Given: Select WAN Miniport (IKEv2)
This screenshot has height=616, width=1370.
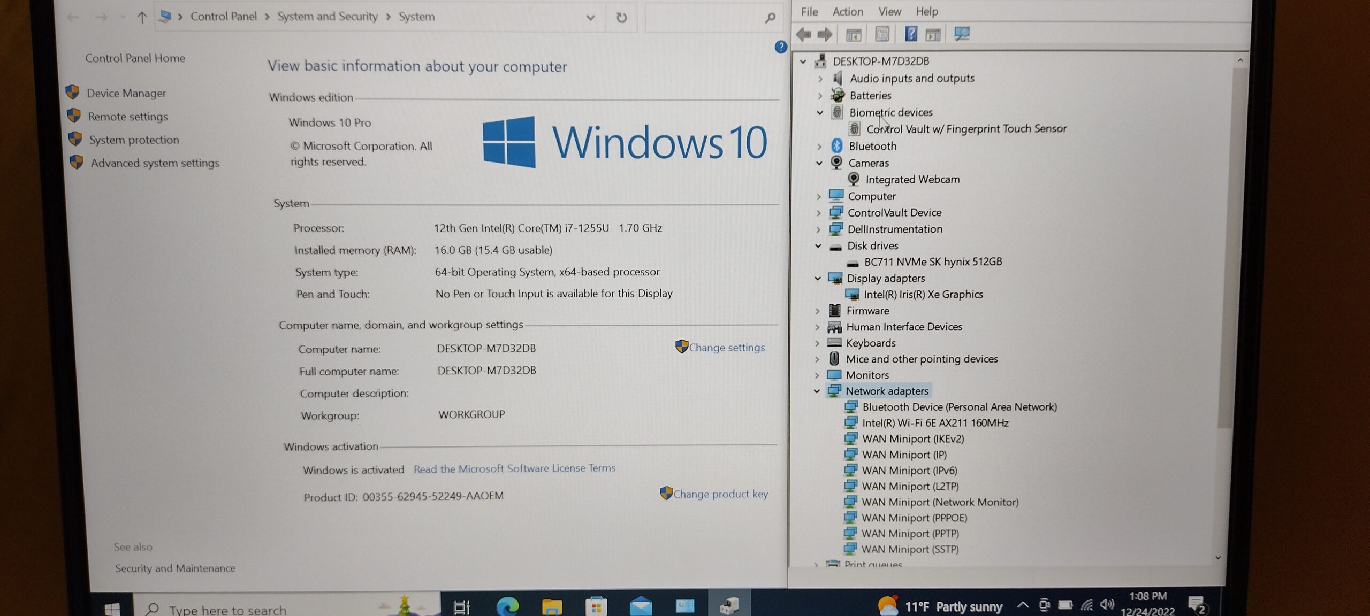Looking at the screenshot, I should point(913,438).
